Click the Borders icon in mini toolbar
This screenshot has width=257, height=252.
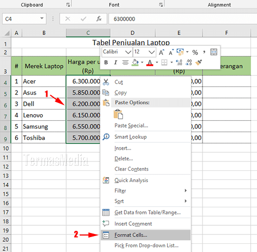(x=164, y=62)
